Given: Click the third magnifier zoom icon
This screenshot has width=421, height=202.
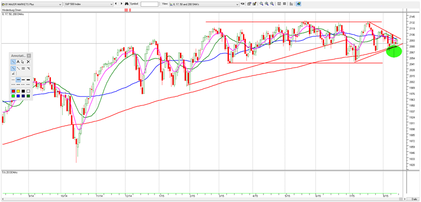Looking at the screenshot, I should (x=272, y=4).
